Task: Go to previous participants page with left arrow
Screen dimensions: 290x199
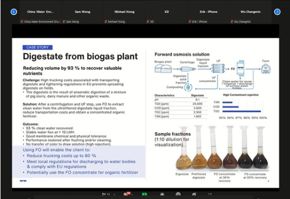Action: [14, 12]
